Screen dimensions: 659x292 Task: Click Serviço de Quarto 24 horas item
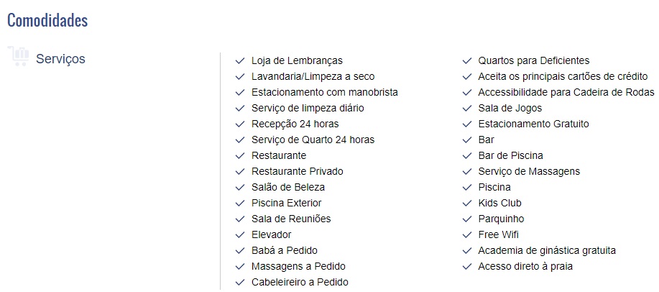pyautogui.click(x=313, y=140)
